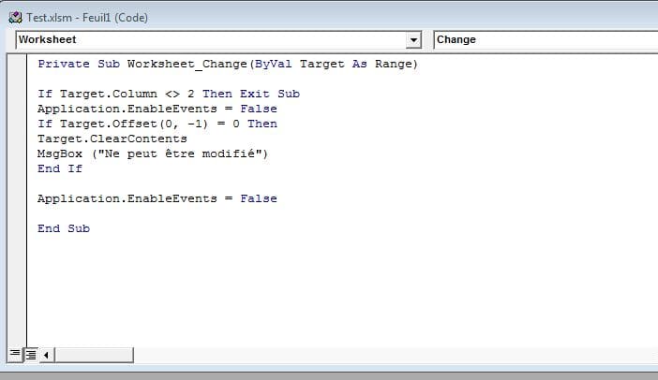
Task: Open the Worksheet object dropdown arrow
Action: 413,40
